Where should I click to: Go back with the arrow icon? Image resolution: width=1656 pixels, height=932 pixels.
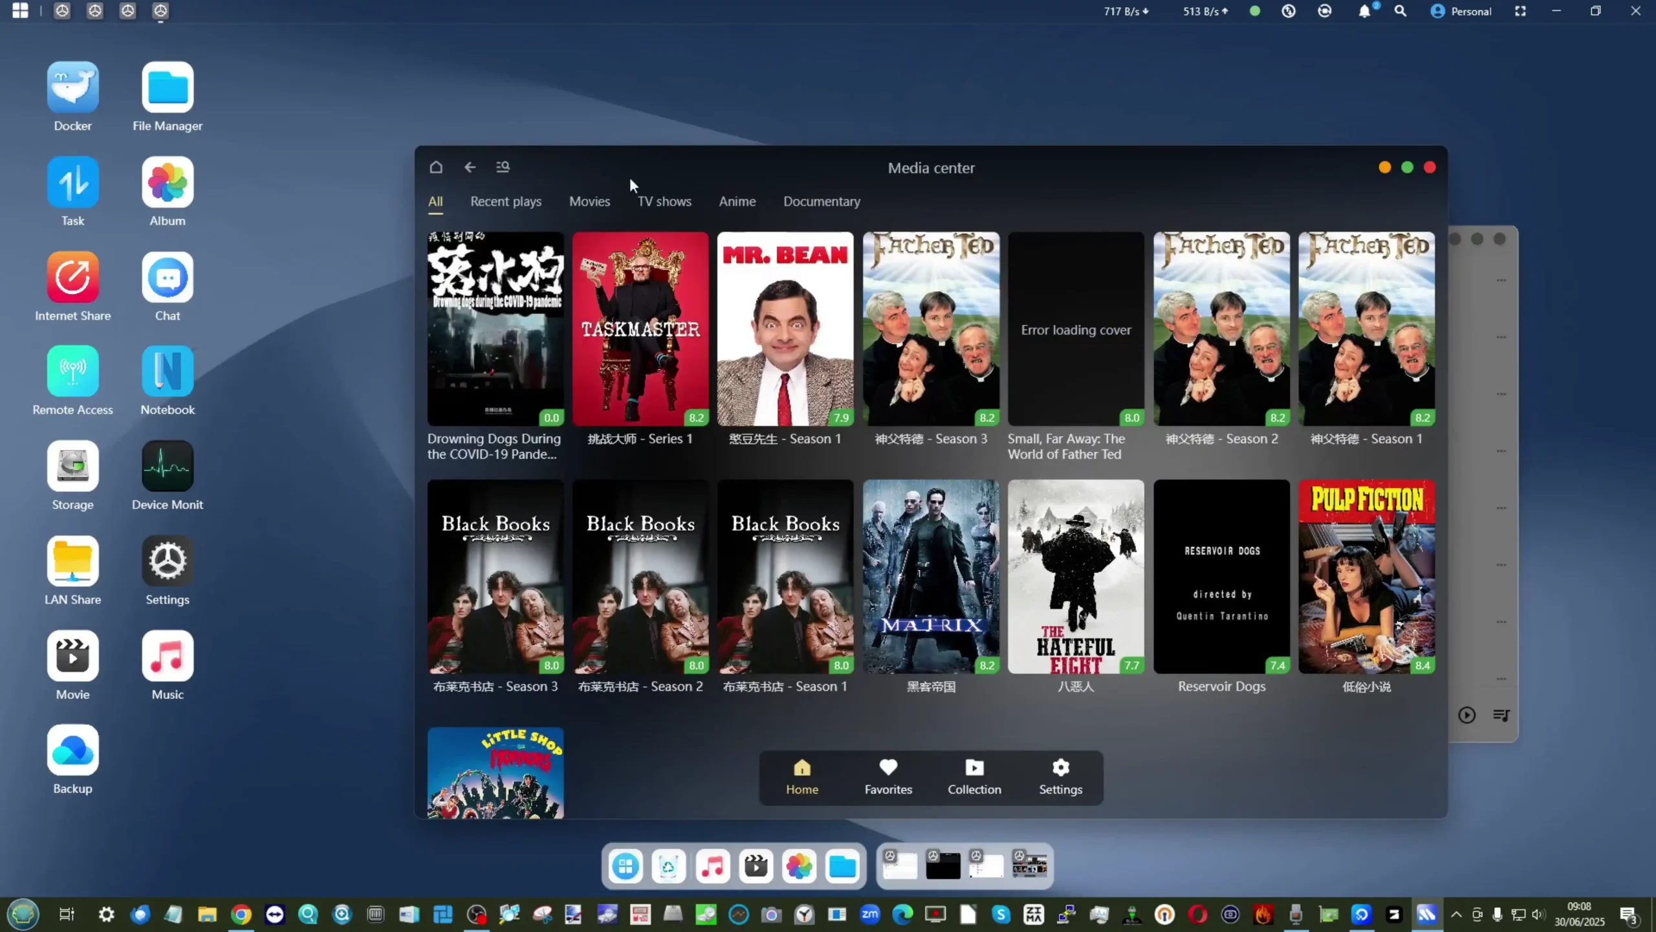(x=470, y=167)
